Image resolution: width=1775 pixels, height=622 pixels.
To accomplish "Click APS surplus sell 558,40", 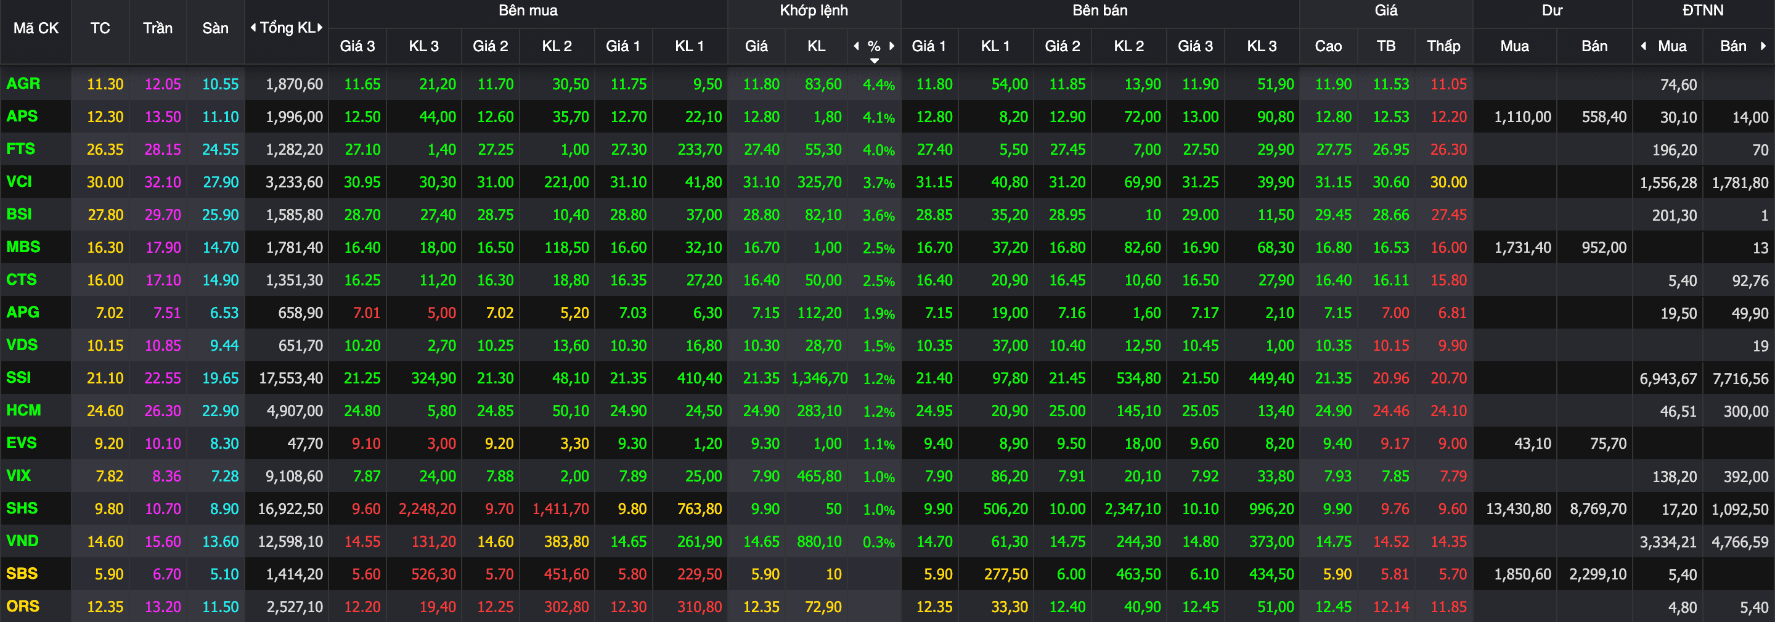I will click(1604, 117).
